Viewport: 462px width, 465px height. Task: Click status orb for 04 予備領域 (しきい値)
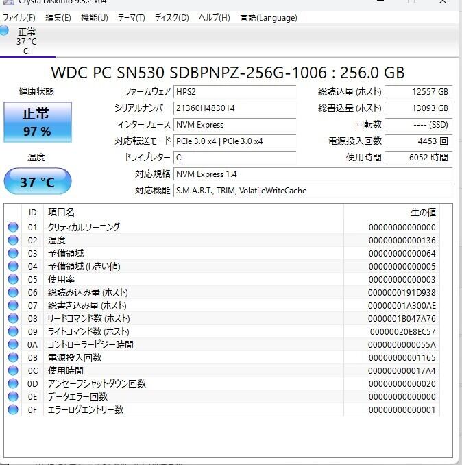pos(13,266)
